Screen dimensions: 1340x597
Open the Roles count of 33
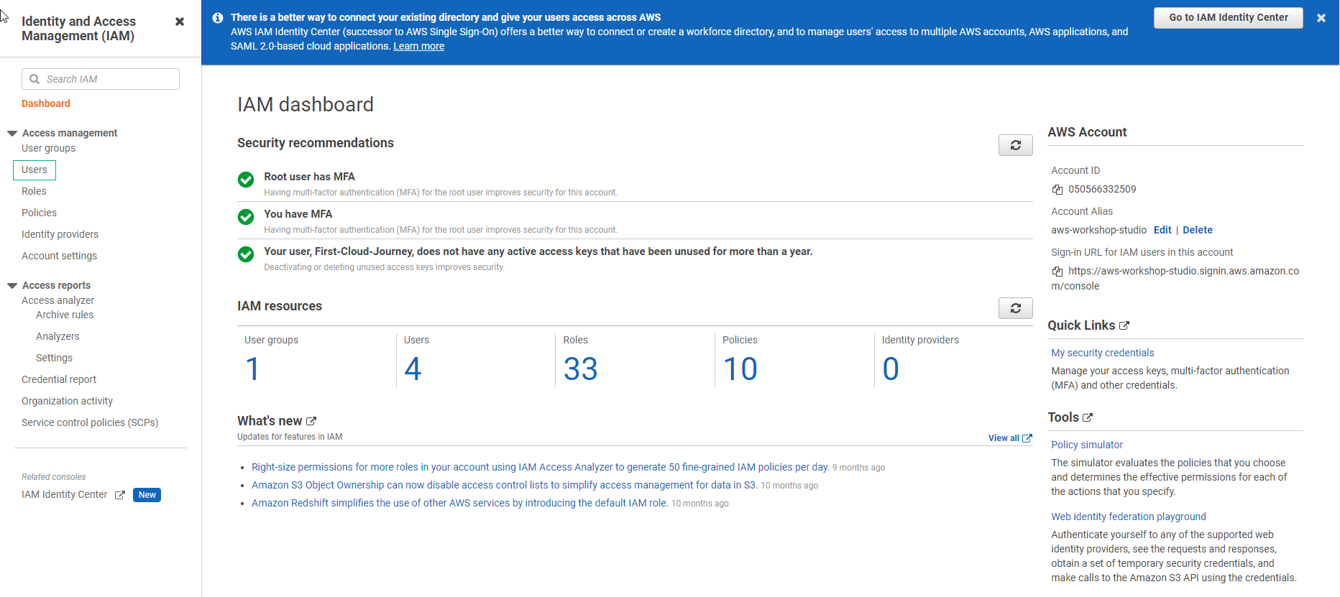click(x=580, y=369)
